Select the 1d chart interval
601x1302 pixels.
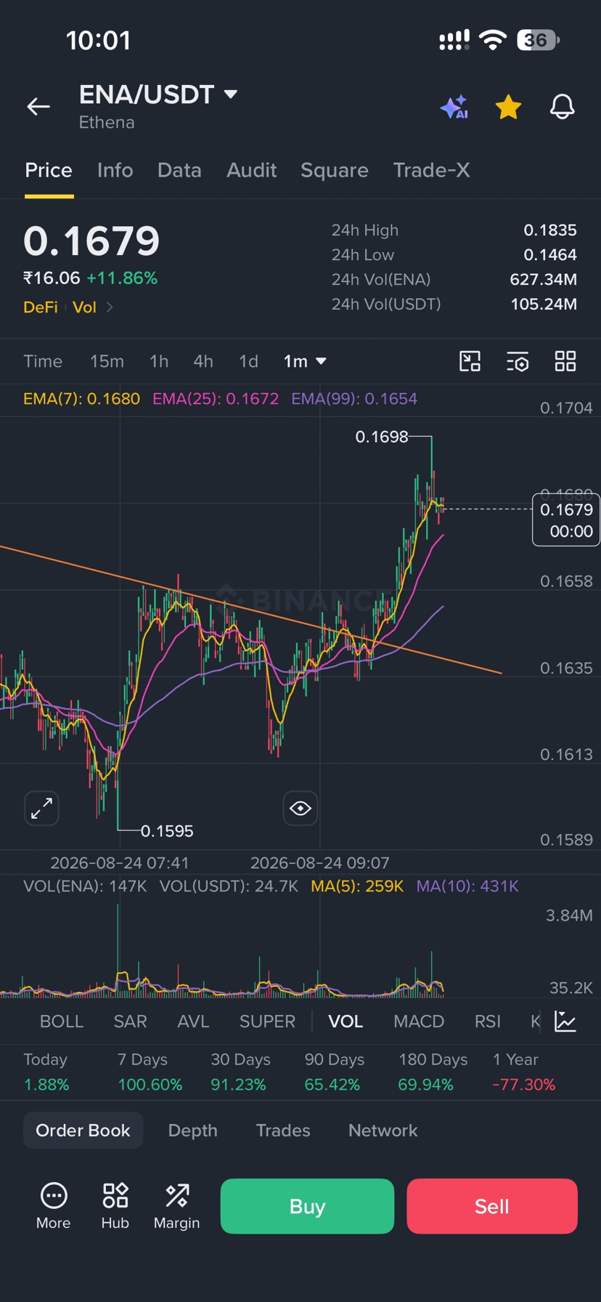[248, 361]
